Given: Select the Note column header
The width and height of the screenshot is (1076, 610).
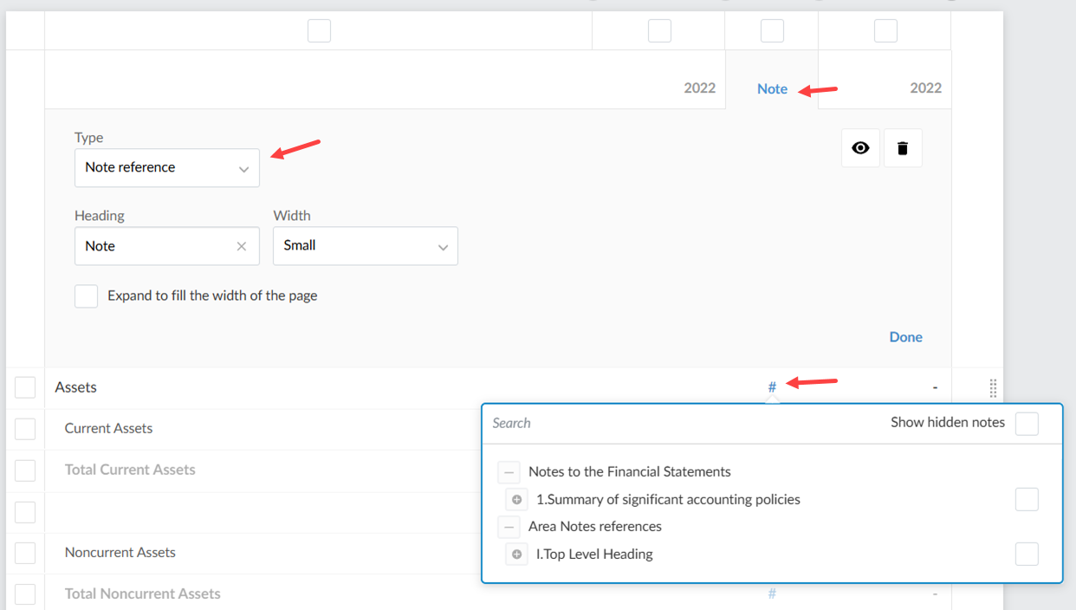Looking at the screenshot, I should (x=772, y=88).
